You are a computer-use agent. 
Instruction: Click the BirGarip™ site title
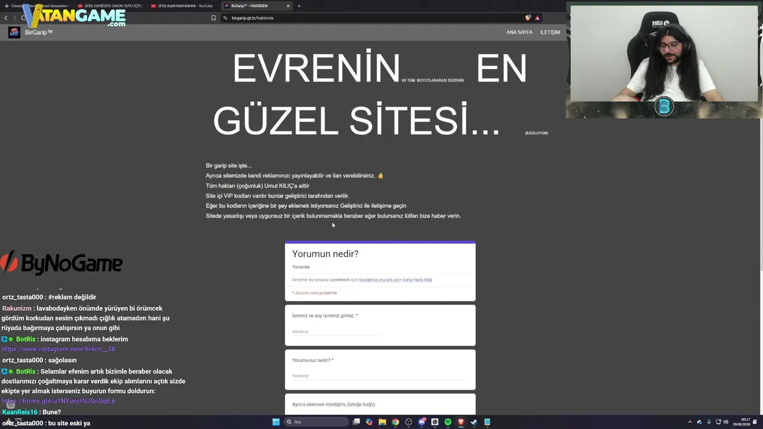tap(39, 32)
